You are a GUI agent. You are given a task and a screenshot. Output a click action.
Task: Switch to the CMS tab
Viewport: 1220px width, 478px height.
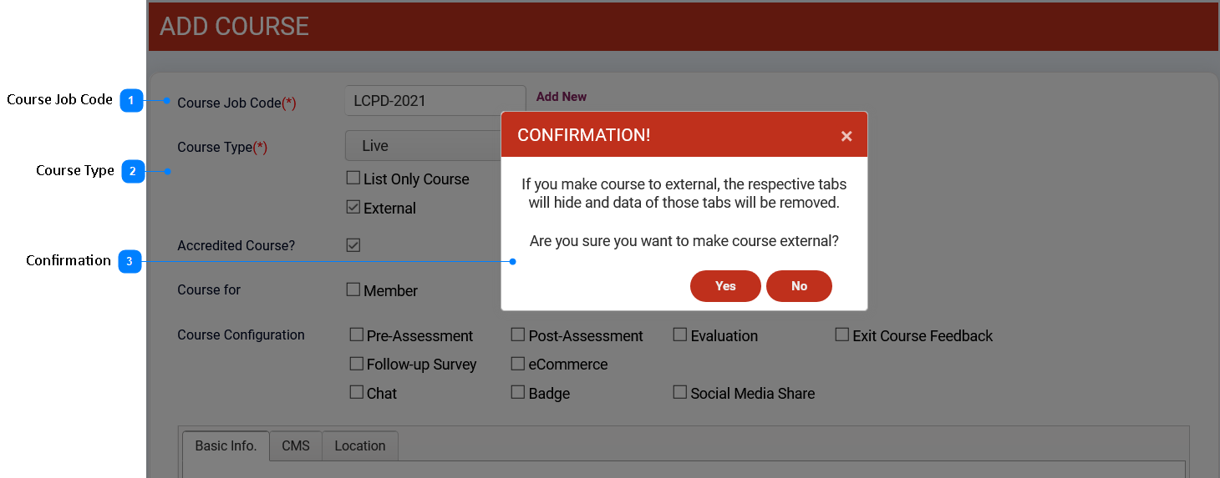pos(296,445)
